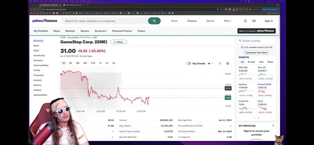The height and width of the screenshot is (145, 314).
Task: Open Personal Finance navigation item
Action: point(122,31)
